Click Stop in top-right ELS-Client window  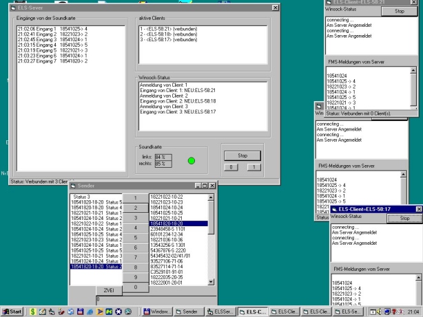click(400, 12)
